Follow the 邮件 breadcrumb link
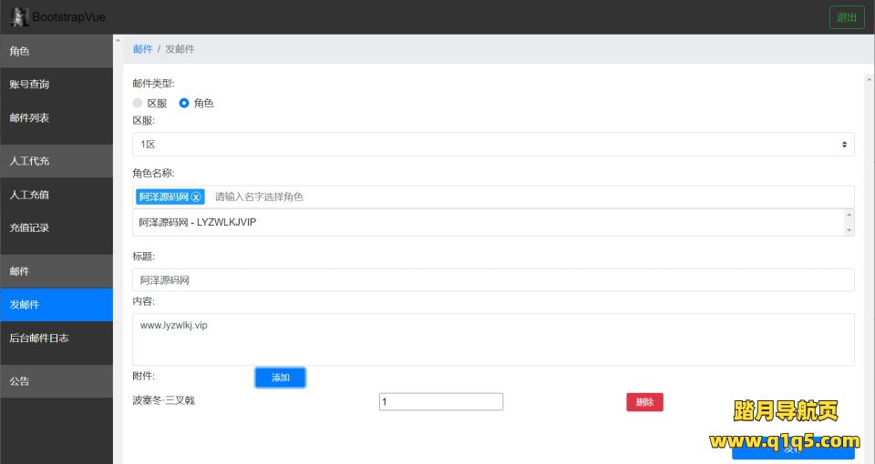The image size is (875, 464). point(142,49)
